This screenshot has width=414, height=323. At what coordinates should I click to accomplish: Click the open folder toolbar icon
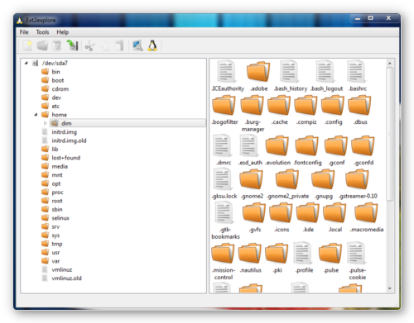pos(42,45)
